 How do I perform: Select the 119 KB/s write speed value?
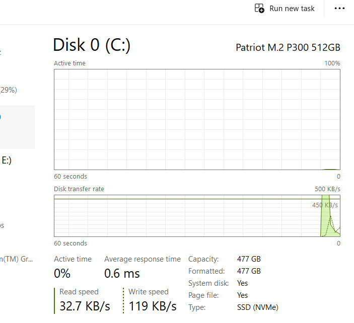152,305
